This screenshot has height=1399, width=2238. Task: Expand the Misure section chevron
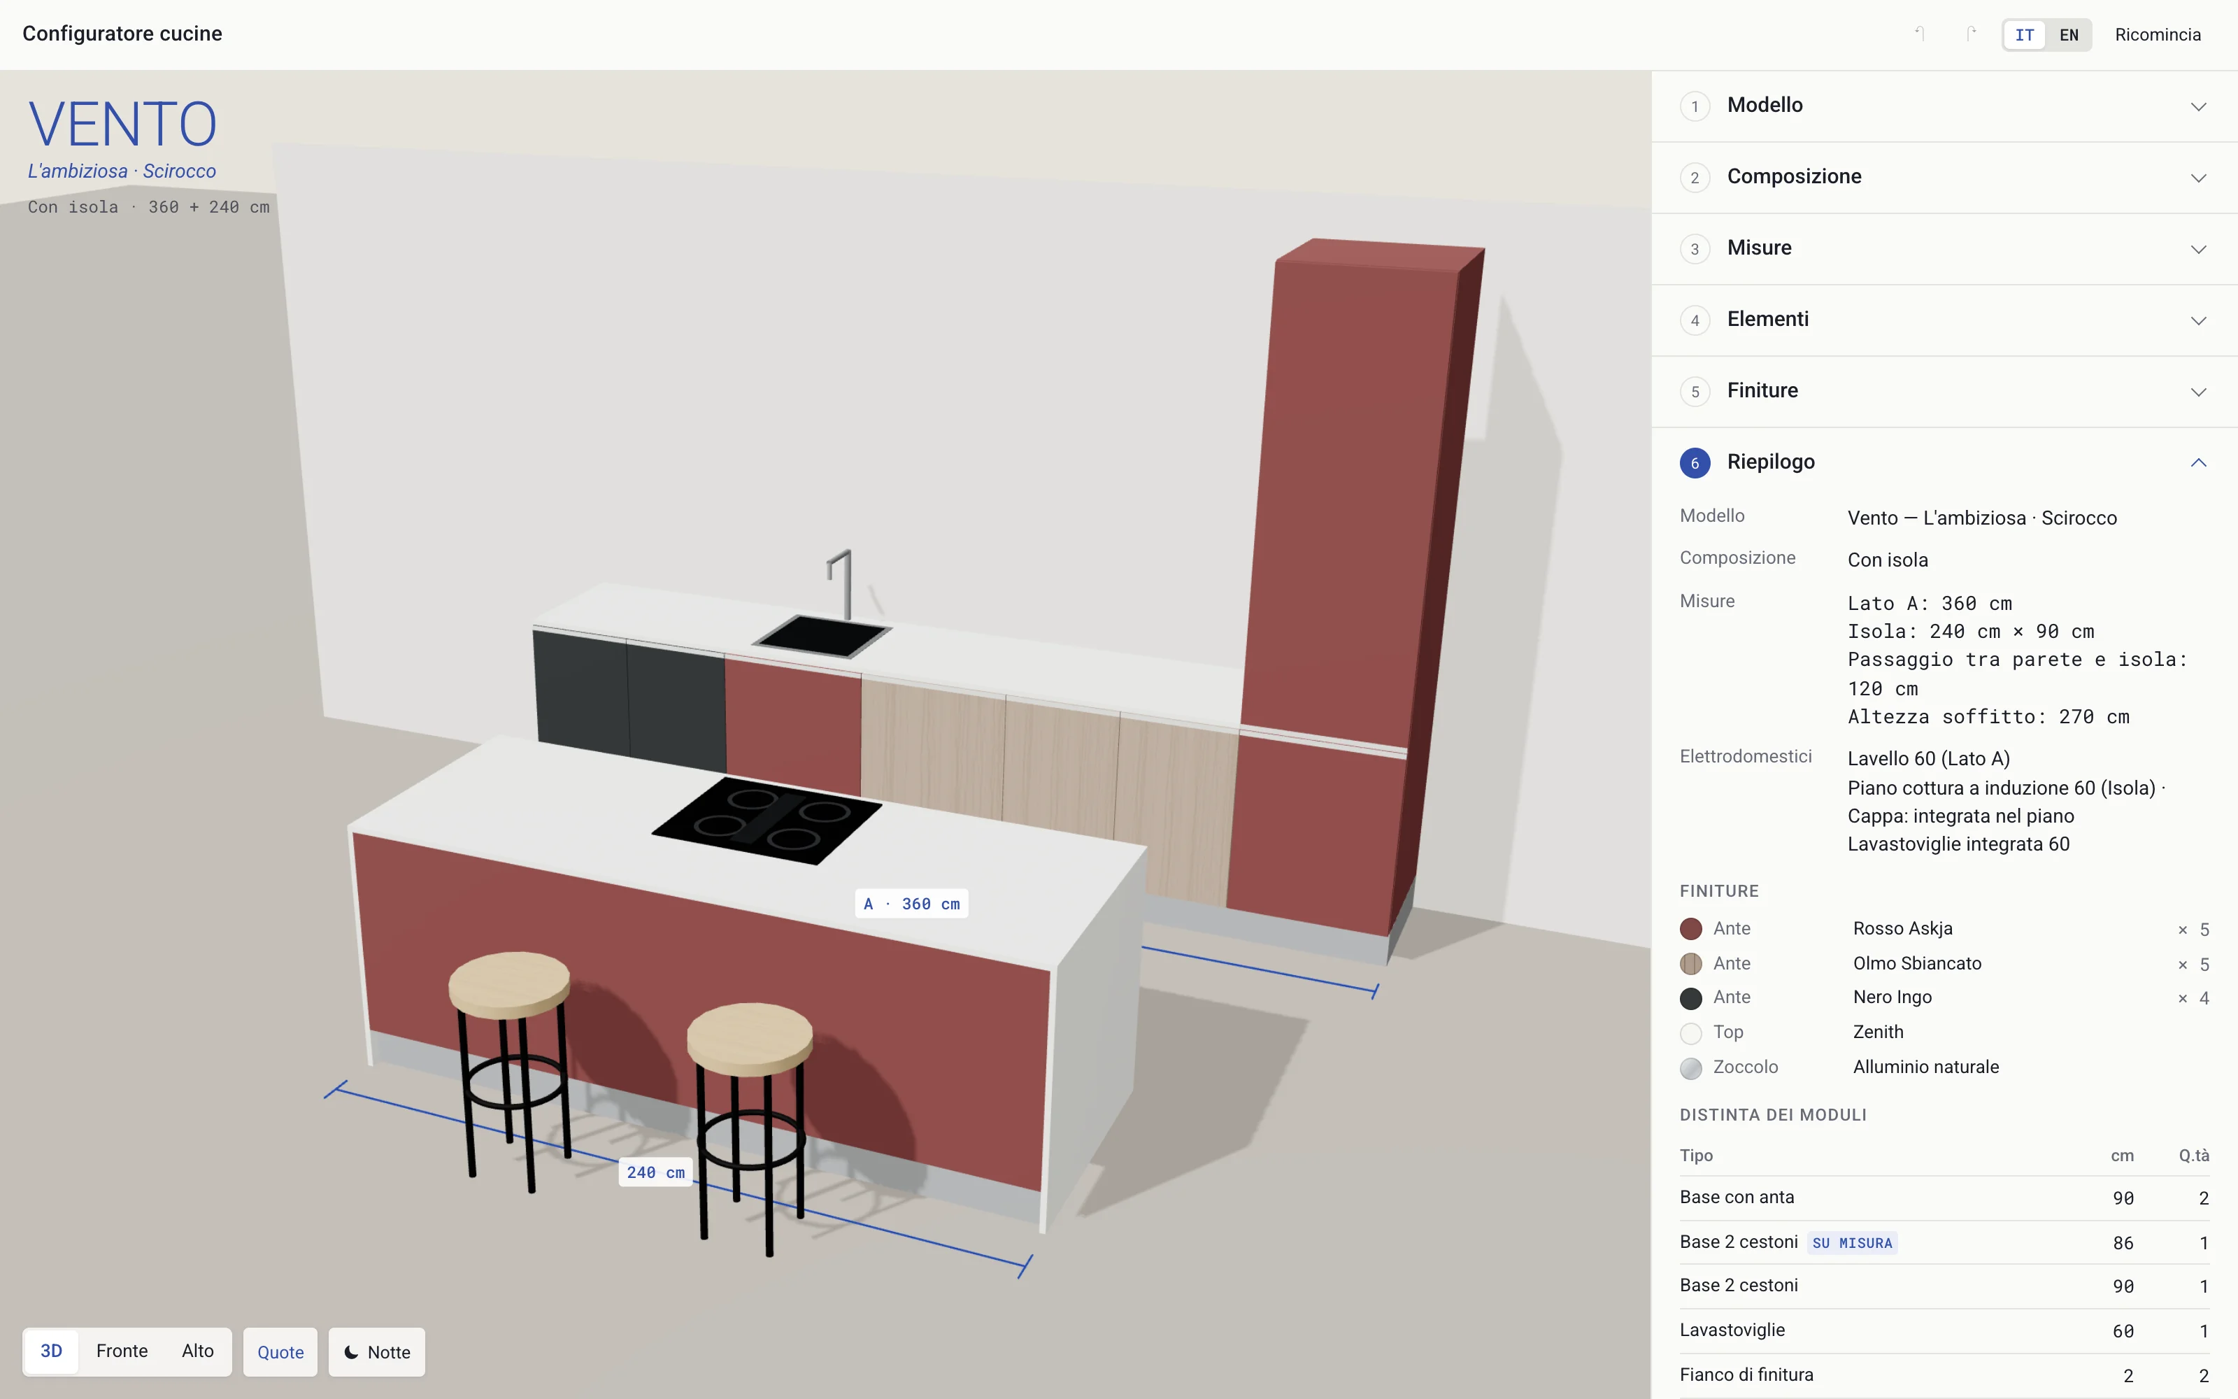(2198, 249)
